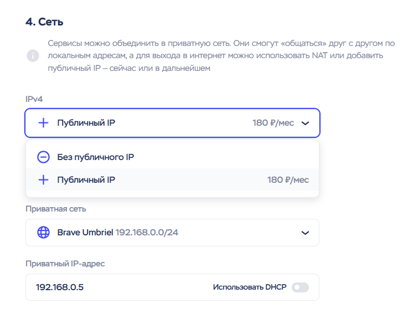Click the selected Публичный IP field text
This screenshot has width=419, height=319.
tap(86, 123)
